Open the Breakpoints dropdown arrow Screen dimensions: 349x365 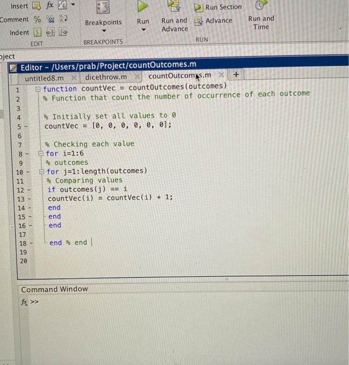(104, 31)
